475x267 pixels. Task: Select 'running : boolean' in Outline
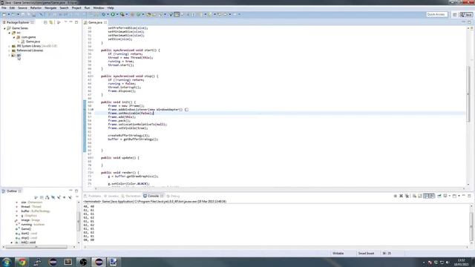point(33,225)
